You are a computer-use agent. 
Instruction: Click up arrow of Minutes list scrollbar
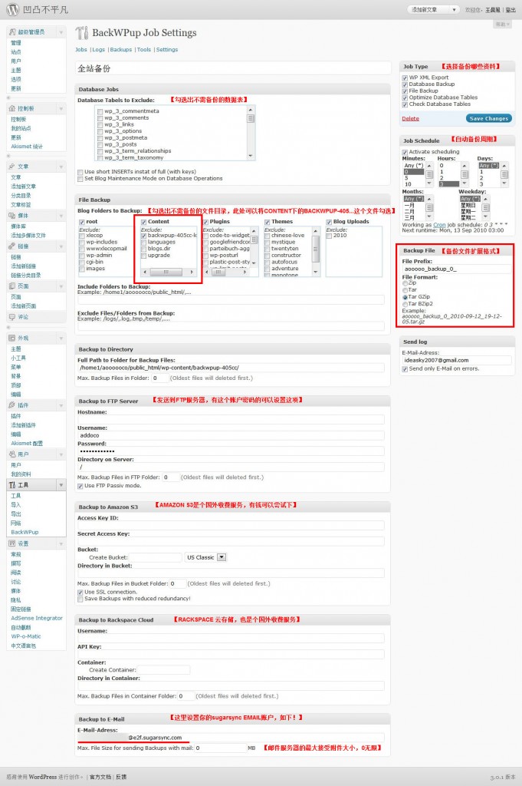point(429,166)
